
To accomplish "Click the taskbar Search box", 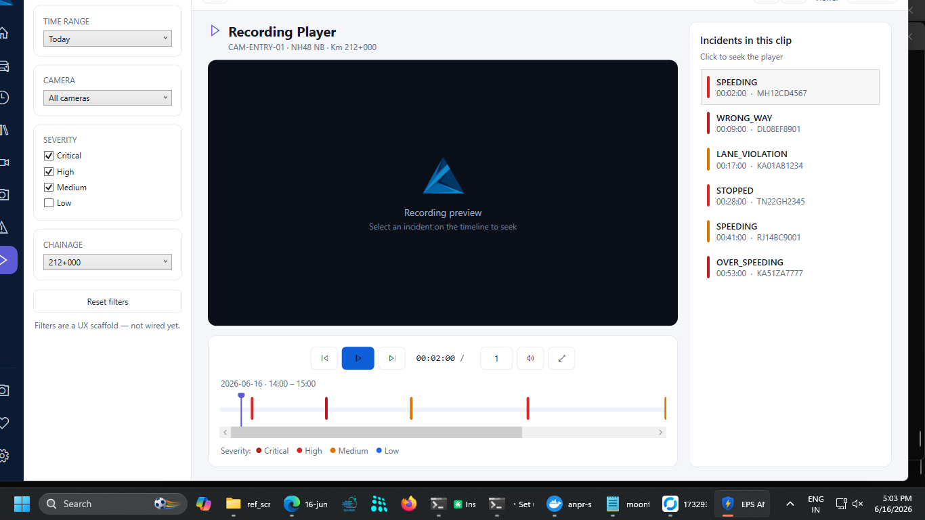I will tap(113, 504).
